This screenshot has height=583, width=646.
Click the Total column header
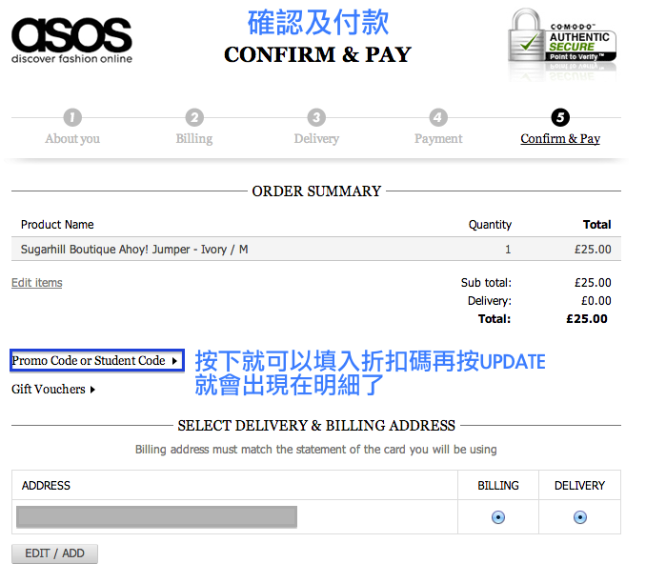[x=597, y=225]
